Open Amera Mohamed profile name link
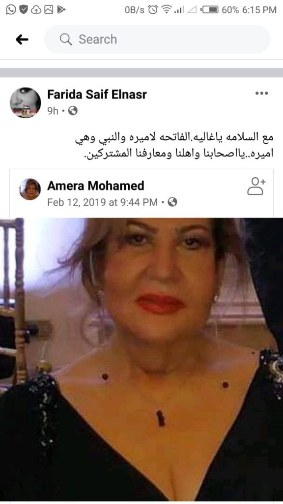The image size is (283, 504). tap(96, 186)
